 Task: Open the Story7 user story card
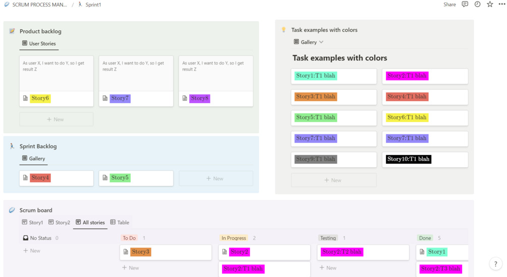136,81
